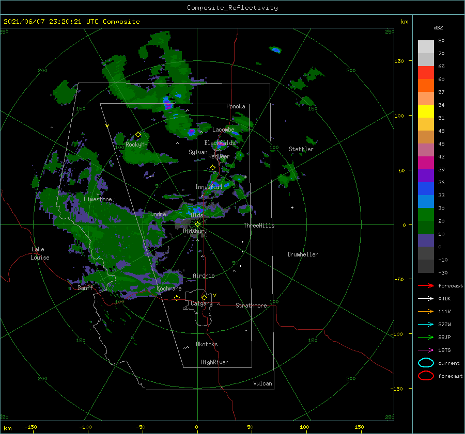The height and width of the screenshot is (434, 465).
Task: Click the Sundre town label
Action: [157, 214]
